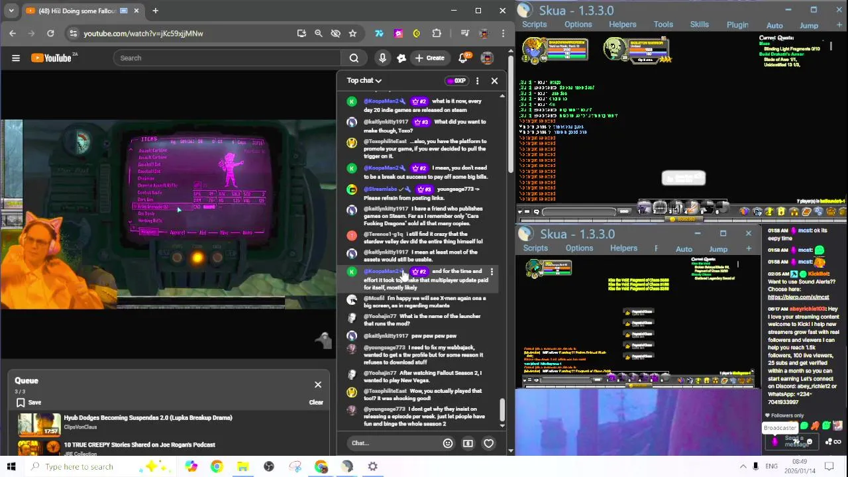Focus the YouTube Search field
The width and height of the screenshot is (848, 477).
(227, 58)
